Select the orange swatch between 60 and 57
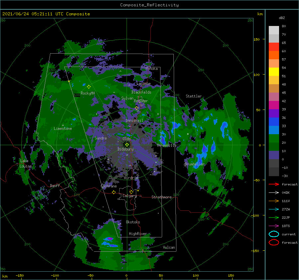The width and height of the screenshot is (299, 280). tap(274, 55)
